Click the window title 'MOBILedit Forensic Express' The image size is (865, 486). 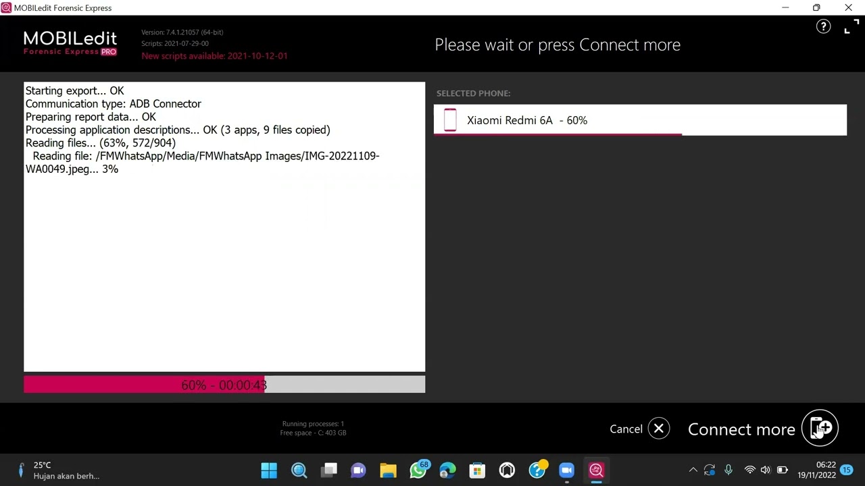coord(63,8)
